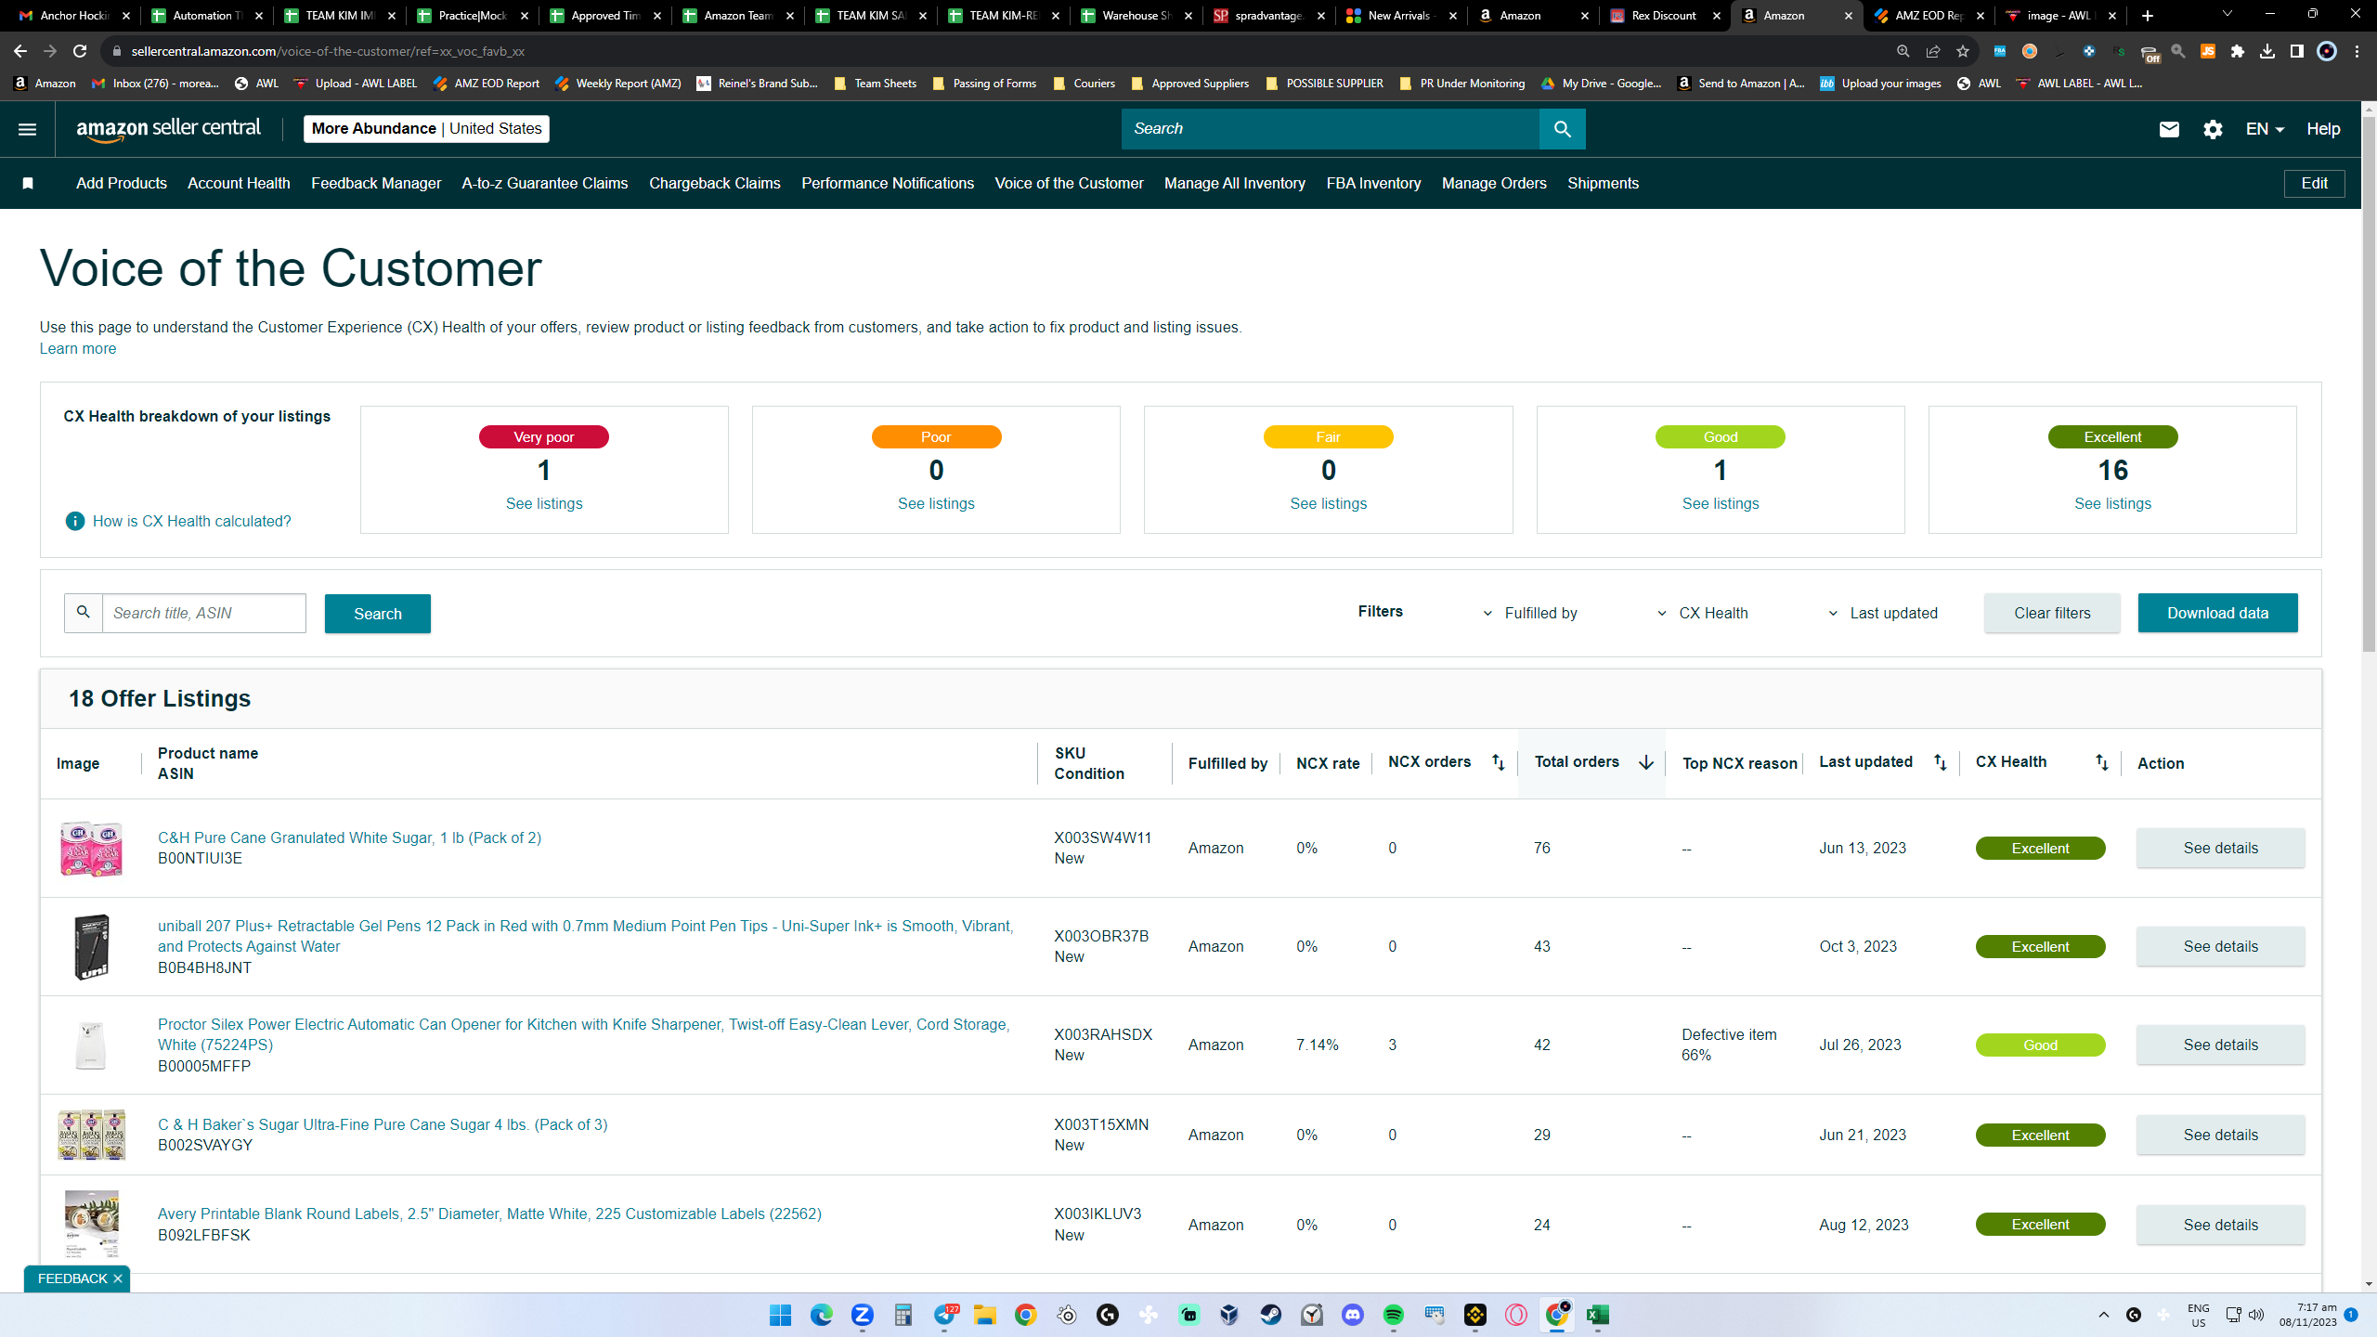Image resolution: width=2377 pixels, height=1337 pixels.
Task: See listings under the Excellent card
Action: pyautogui.click(x=2113, y=503)
